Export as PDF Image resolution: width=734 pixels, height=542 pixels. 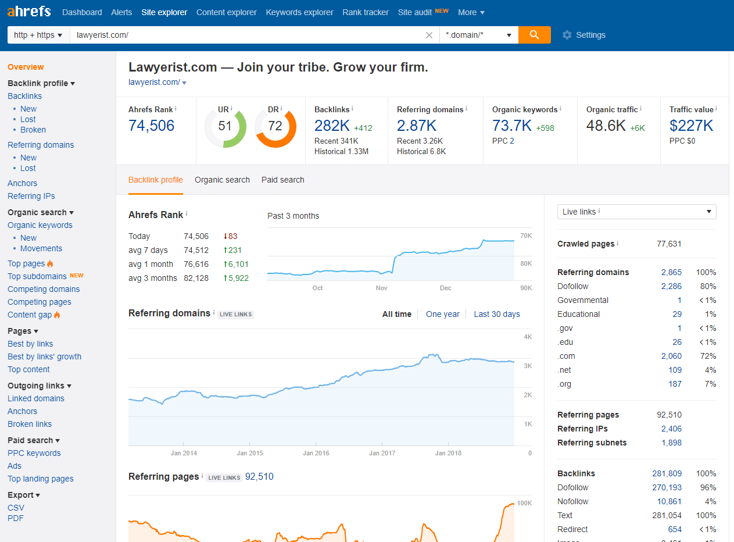(16, 518)
